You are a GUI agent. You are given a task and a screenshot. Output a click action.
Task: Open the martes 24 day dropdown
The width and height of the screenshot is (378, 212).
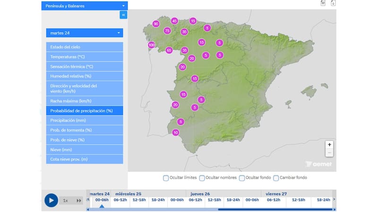click(85, 33)
